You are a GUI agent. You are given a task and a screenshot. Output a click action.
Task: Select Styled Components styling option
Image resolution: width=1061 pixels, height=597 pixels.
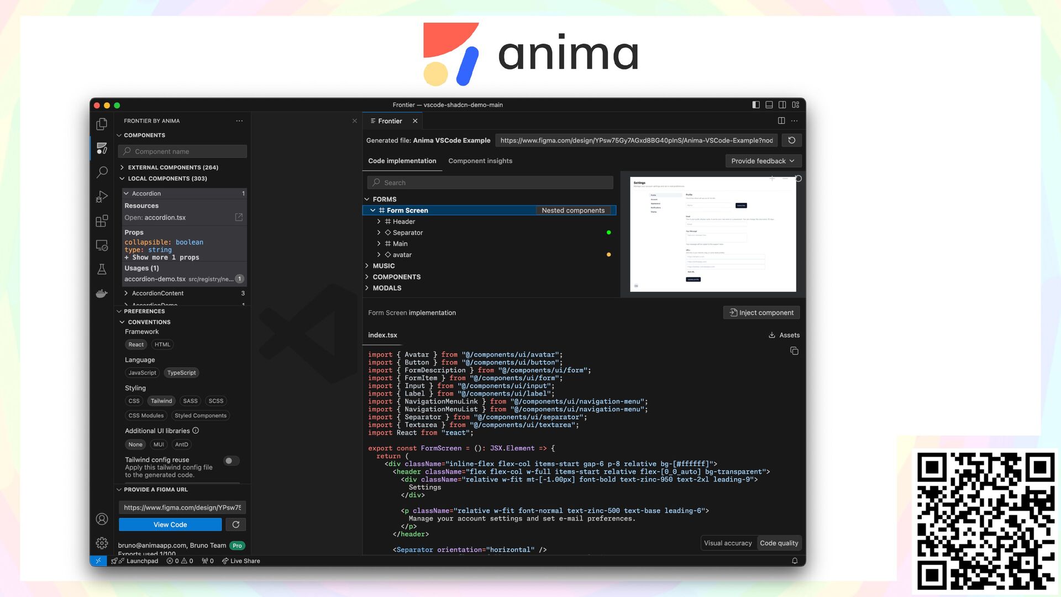point(201,416)
